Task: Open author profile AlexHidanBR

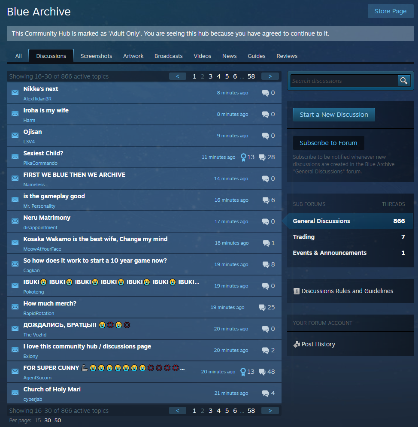Action: (37, 99)
